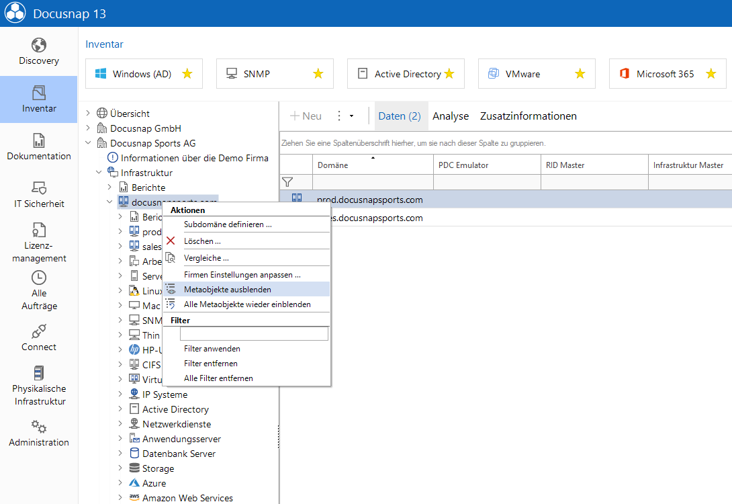Toggle favorite star on SNMP tile
The width and height of the screenshot is (732, 504).
coord(318,74)
